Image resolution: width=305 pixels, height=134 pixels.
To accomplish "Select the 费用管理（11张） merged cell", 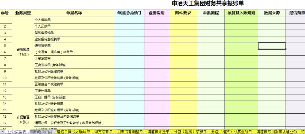I will point(23,52).
